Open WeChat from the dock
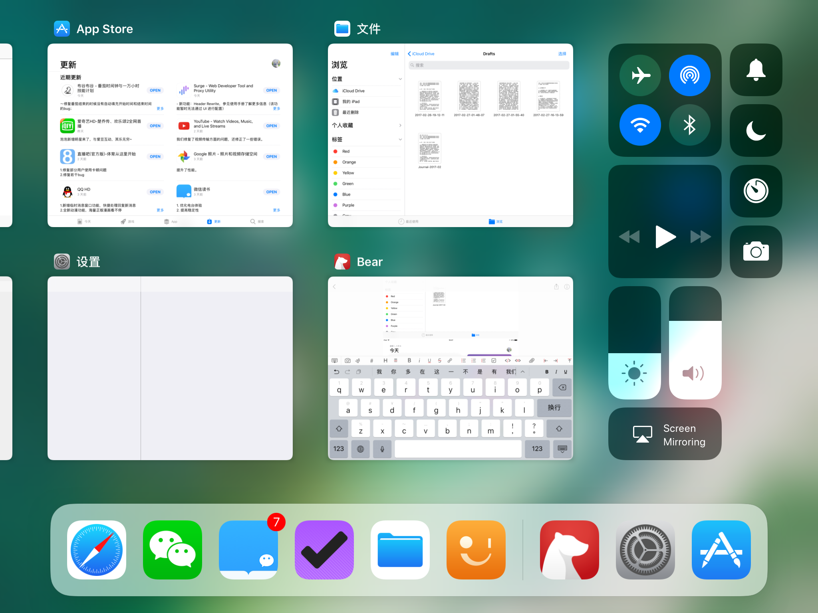The image size is (818, 613). click(173, 550)
